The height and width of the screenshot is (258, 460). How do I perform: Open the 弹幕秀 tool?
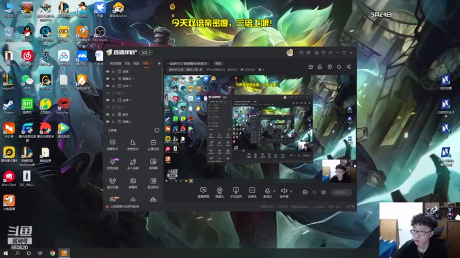(x=133, y=183)
